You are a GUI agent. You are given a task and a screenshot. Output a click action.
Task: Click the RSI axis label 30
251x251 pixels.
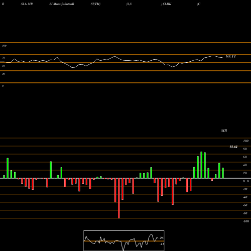point(4,74)
